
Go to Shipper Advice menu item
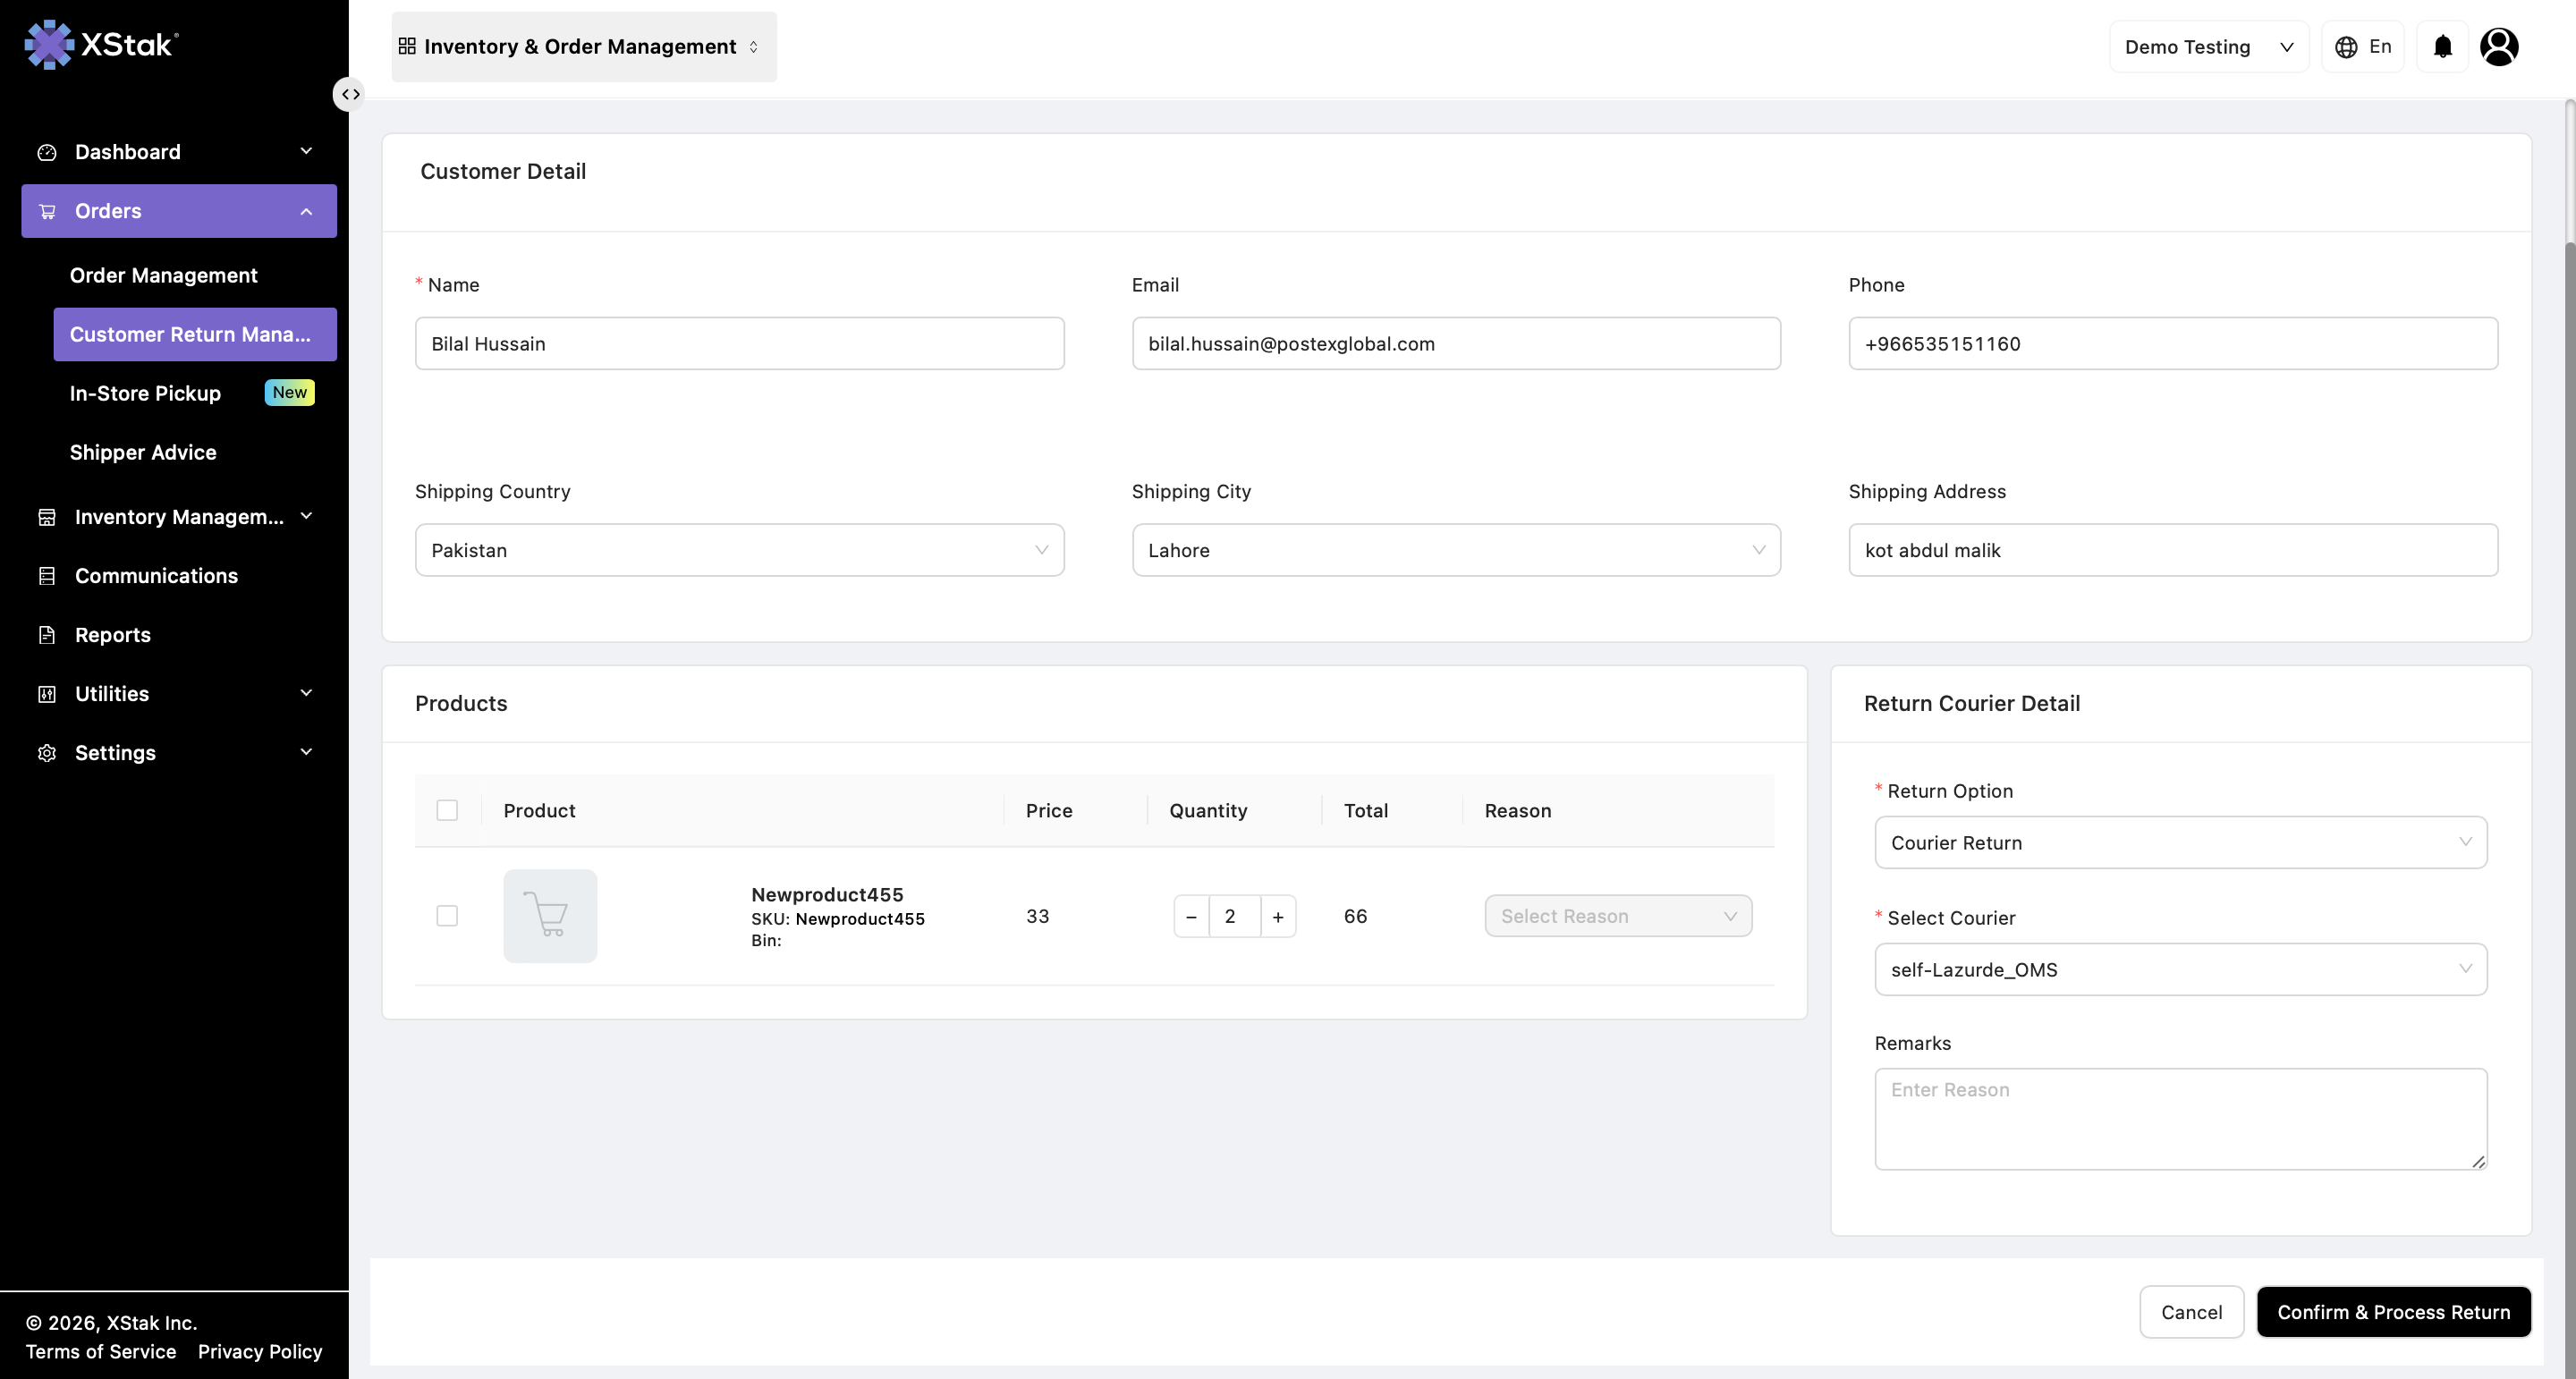143,452
